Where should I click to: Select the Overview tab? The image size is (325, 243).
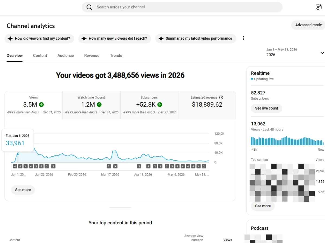(x=15, y=56)
